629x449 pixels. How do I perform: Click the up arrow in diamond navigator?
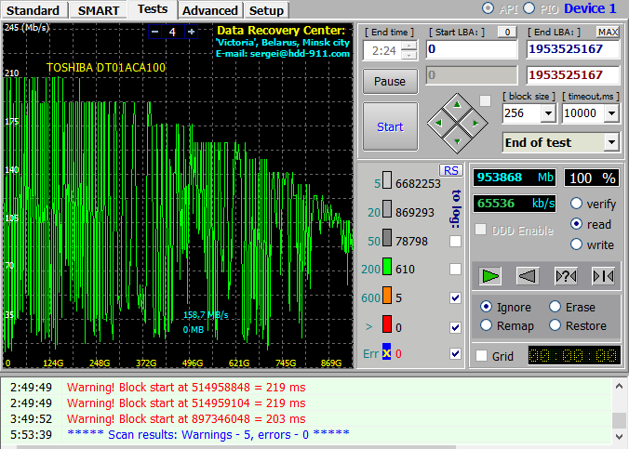(x=457, y=105)
